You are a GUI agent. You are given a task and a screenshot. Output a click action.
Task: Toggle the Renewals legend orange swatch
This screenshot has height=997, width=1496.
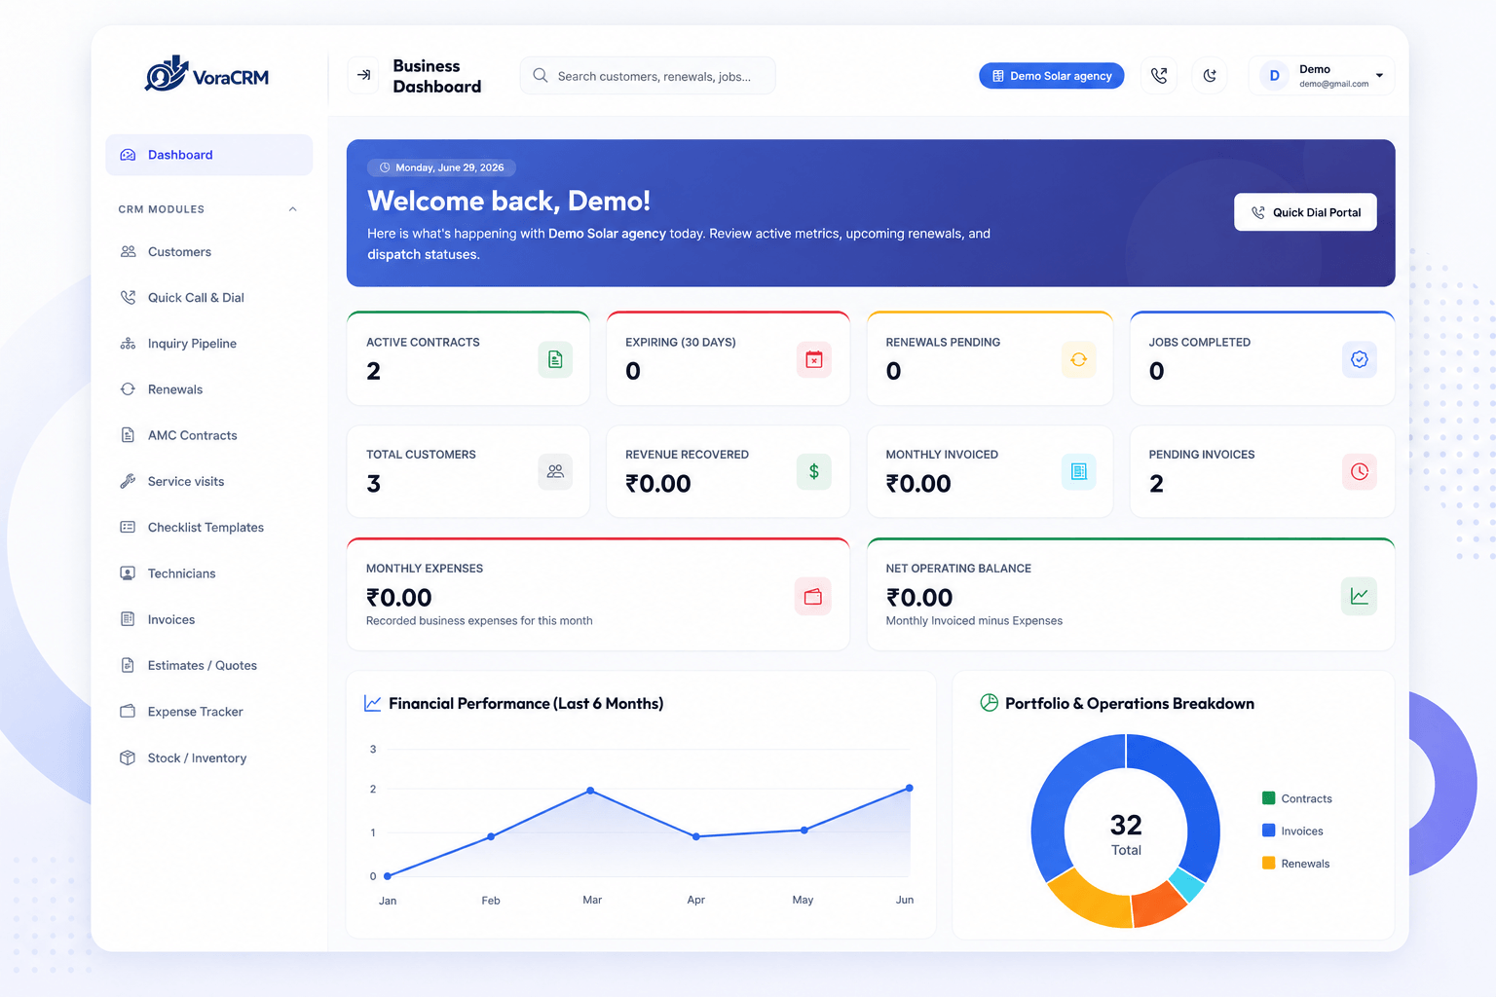pos(1269,863)
